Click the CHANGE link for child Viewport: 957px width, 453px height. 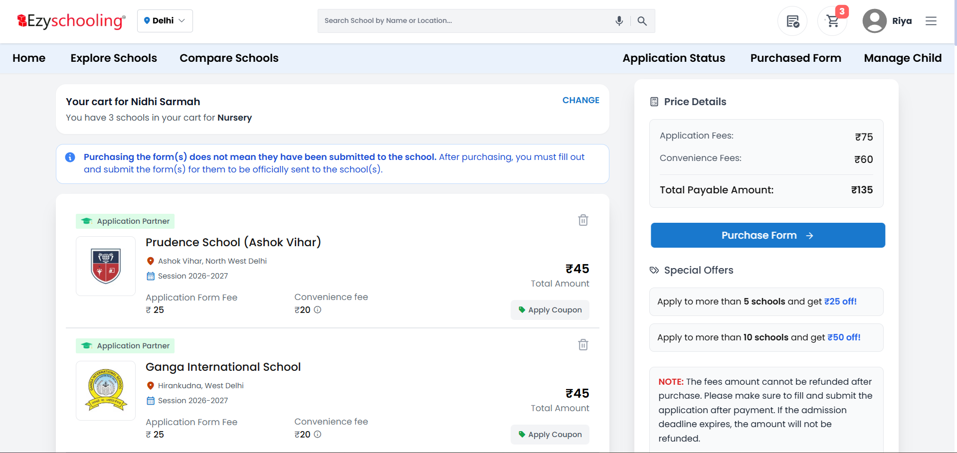point(581,100)
